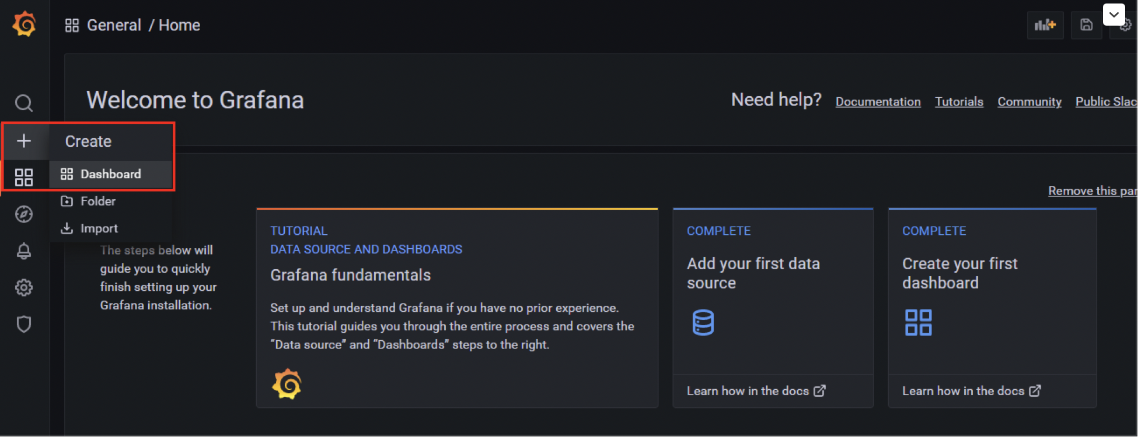The height and width of the screenshot is (437, 1138).
Task: Click the Welcome to Grafana heading
Action: click(195, 100)
